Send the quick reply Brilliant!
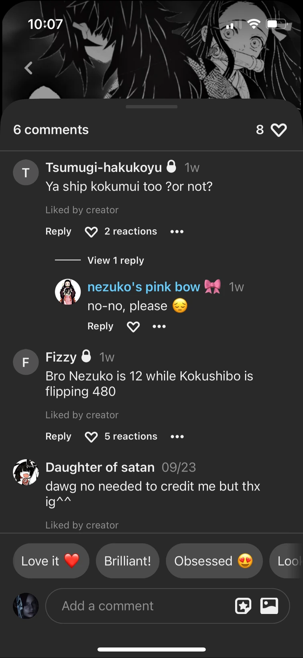303x658 pixels. [x=127, y=561]
